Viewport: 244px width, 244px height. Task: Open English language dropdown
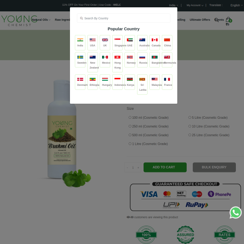236,5
